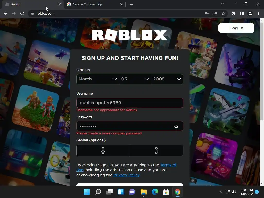
Task: Open Microsoft Store from the taskbar
Action: 166,192
